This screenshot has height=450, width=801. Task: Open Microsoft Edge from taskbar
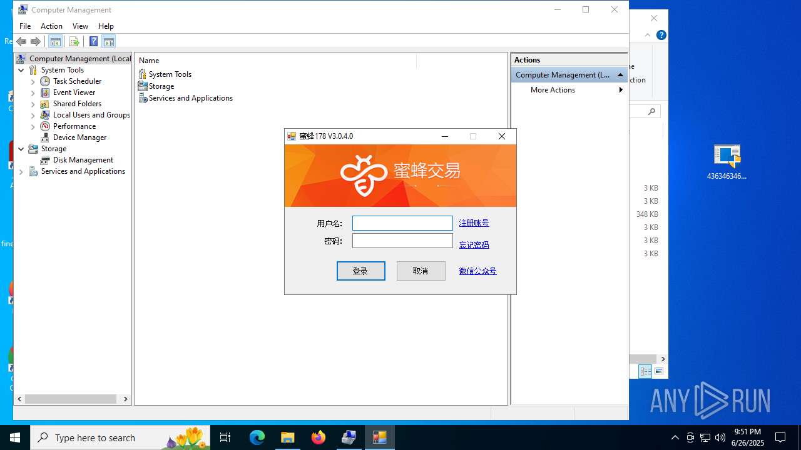tap(257, 437)
